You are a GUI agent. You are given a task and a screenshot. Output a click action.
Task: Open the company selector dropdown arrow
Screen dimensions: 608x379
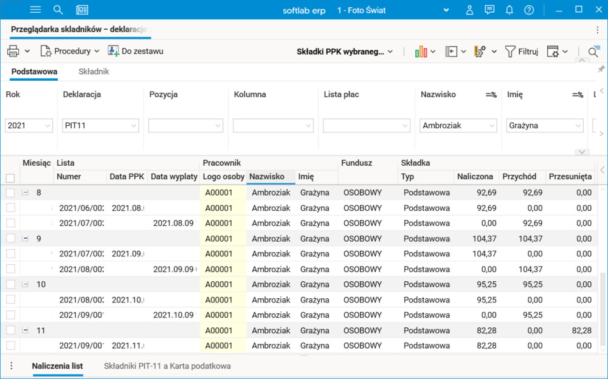446,10
